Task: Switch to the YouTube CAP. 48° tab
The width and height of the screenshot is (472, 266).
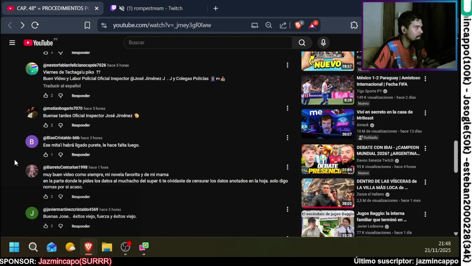Action: [52, 8]
